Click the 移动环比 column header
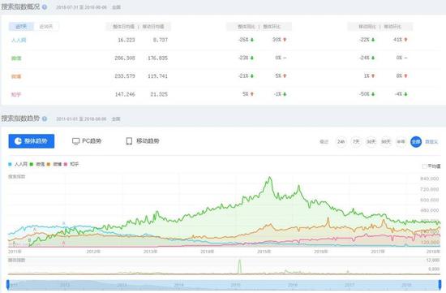This screenshot has width=446, height=293. [392, 27]
